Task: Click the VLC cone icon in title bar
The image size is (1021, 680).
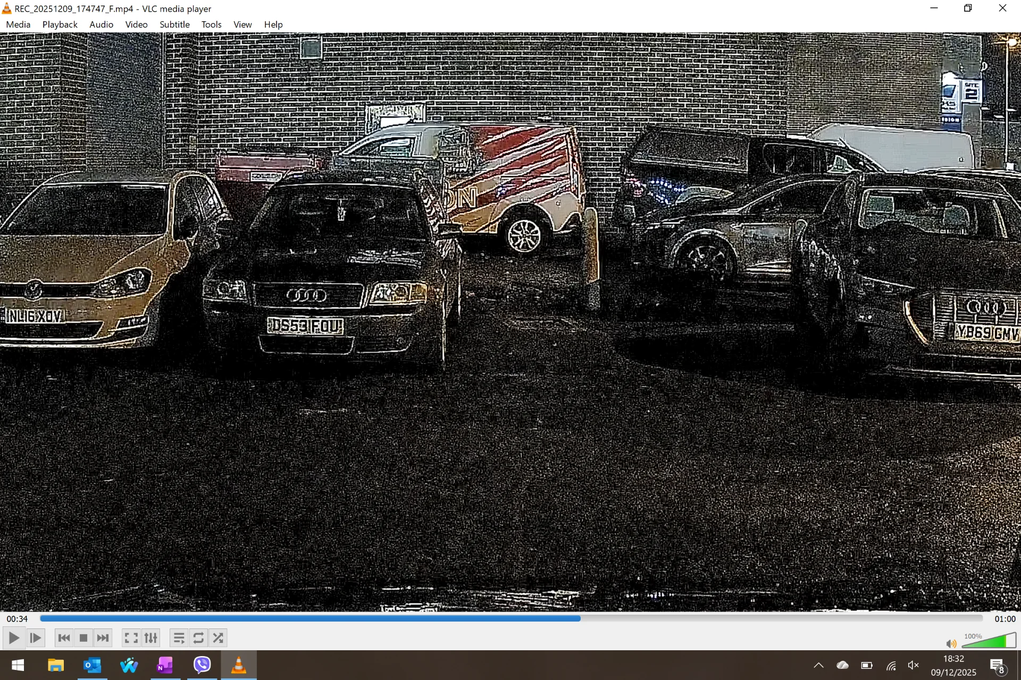Action: point(7,8)
